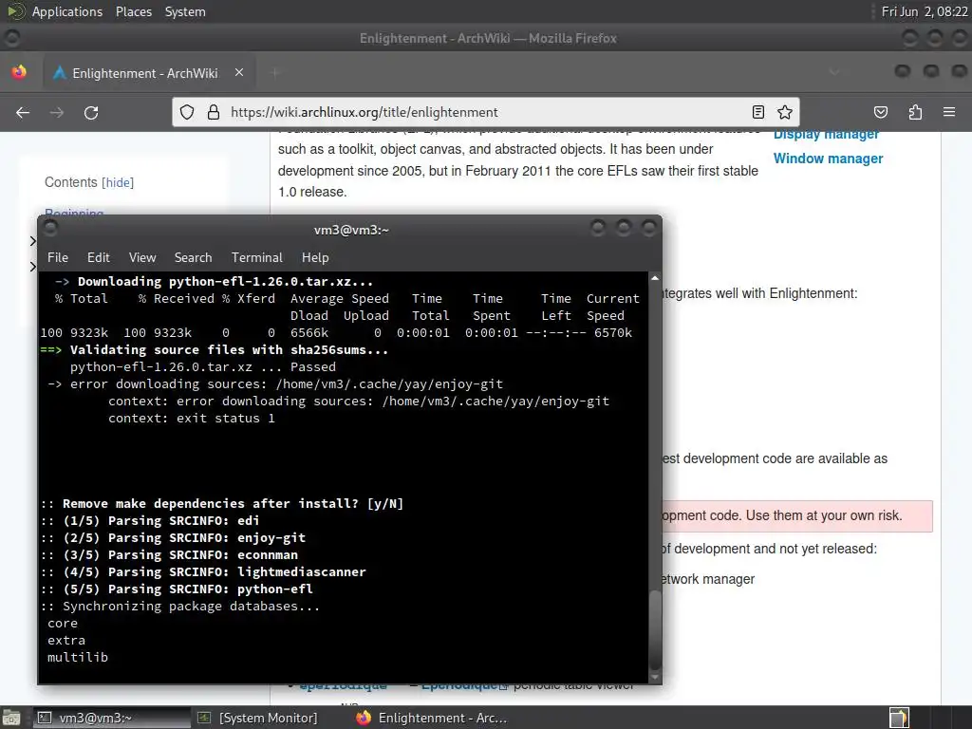Click terminal scrollbar up arrow
972x729 pixels.
655,278
